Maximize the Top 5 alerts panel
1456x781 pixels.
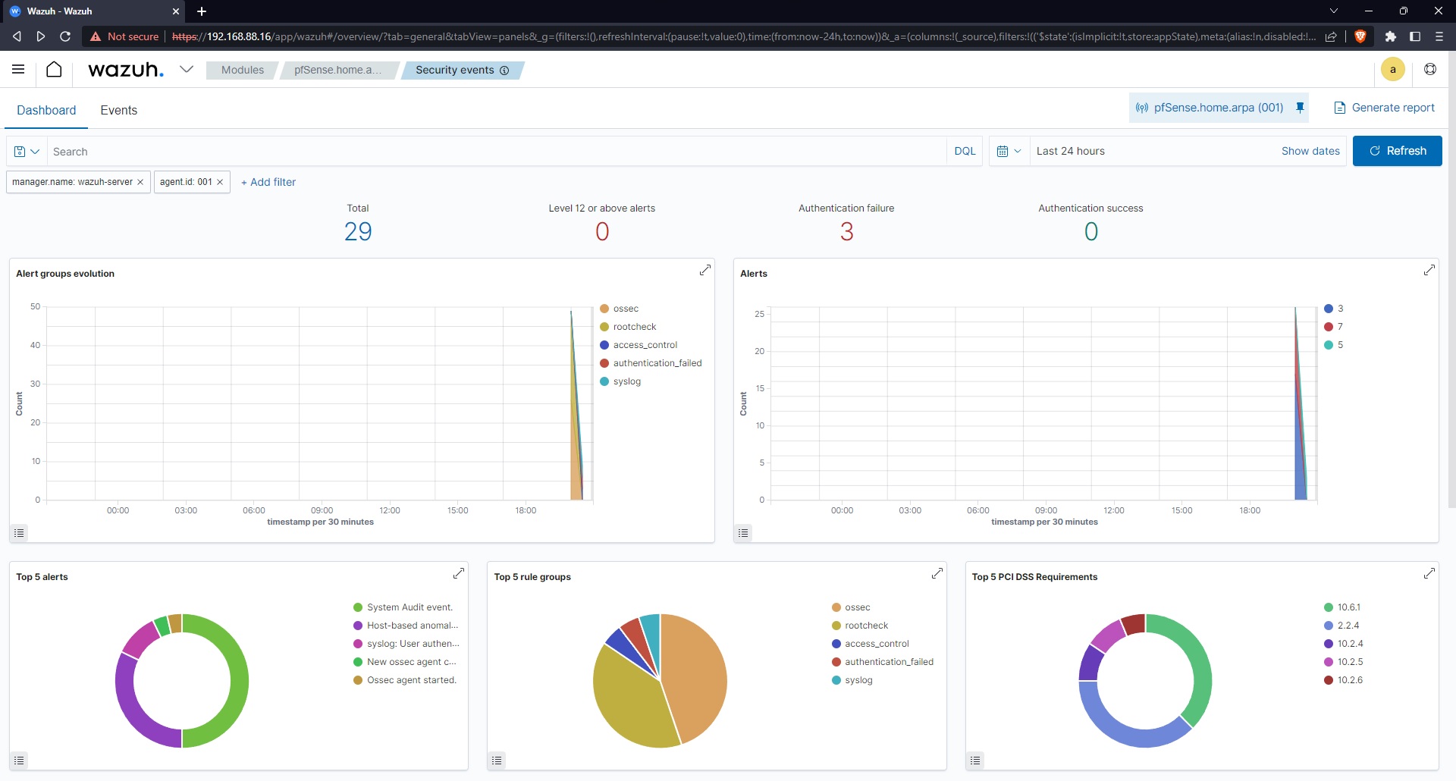[x=458, y=573]
